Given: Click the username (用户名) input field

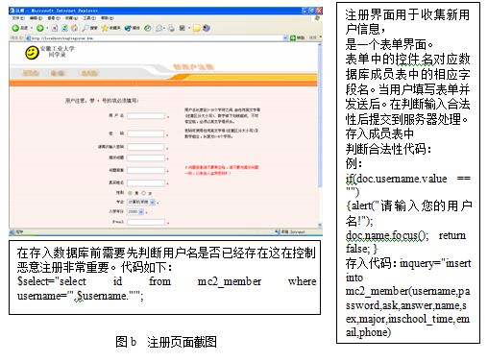Looking at the screenshot, I should tap(146, 116).
